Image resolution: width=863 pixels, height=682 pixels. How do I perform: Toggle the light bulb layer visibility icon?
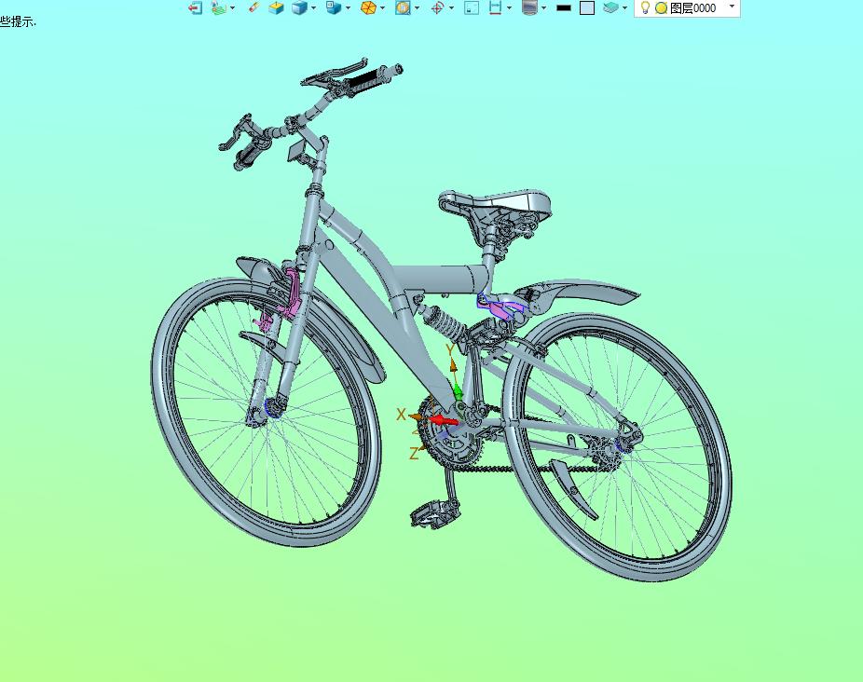click(x=646, y=7)
